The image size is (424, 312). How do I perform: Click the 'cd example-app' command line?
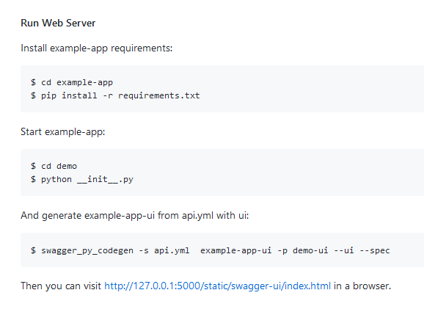tap(72, 82)
